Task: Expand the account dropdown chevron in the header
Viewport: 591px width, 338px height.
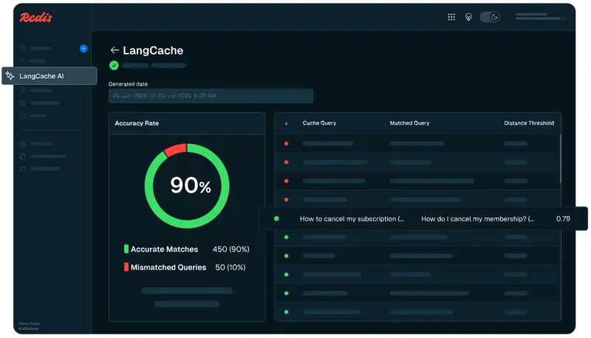Action: click(564, 18)
